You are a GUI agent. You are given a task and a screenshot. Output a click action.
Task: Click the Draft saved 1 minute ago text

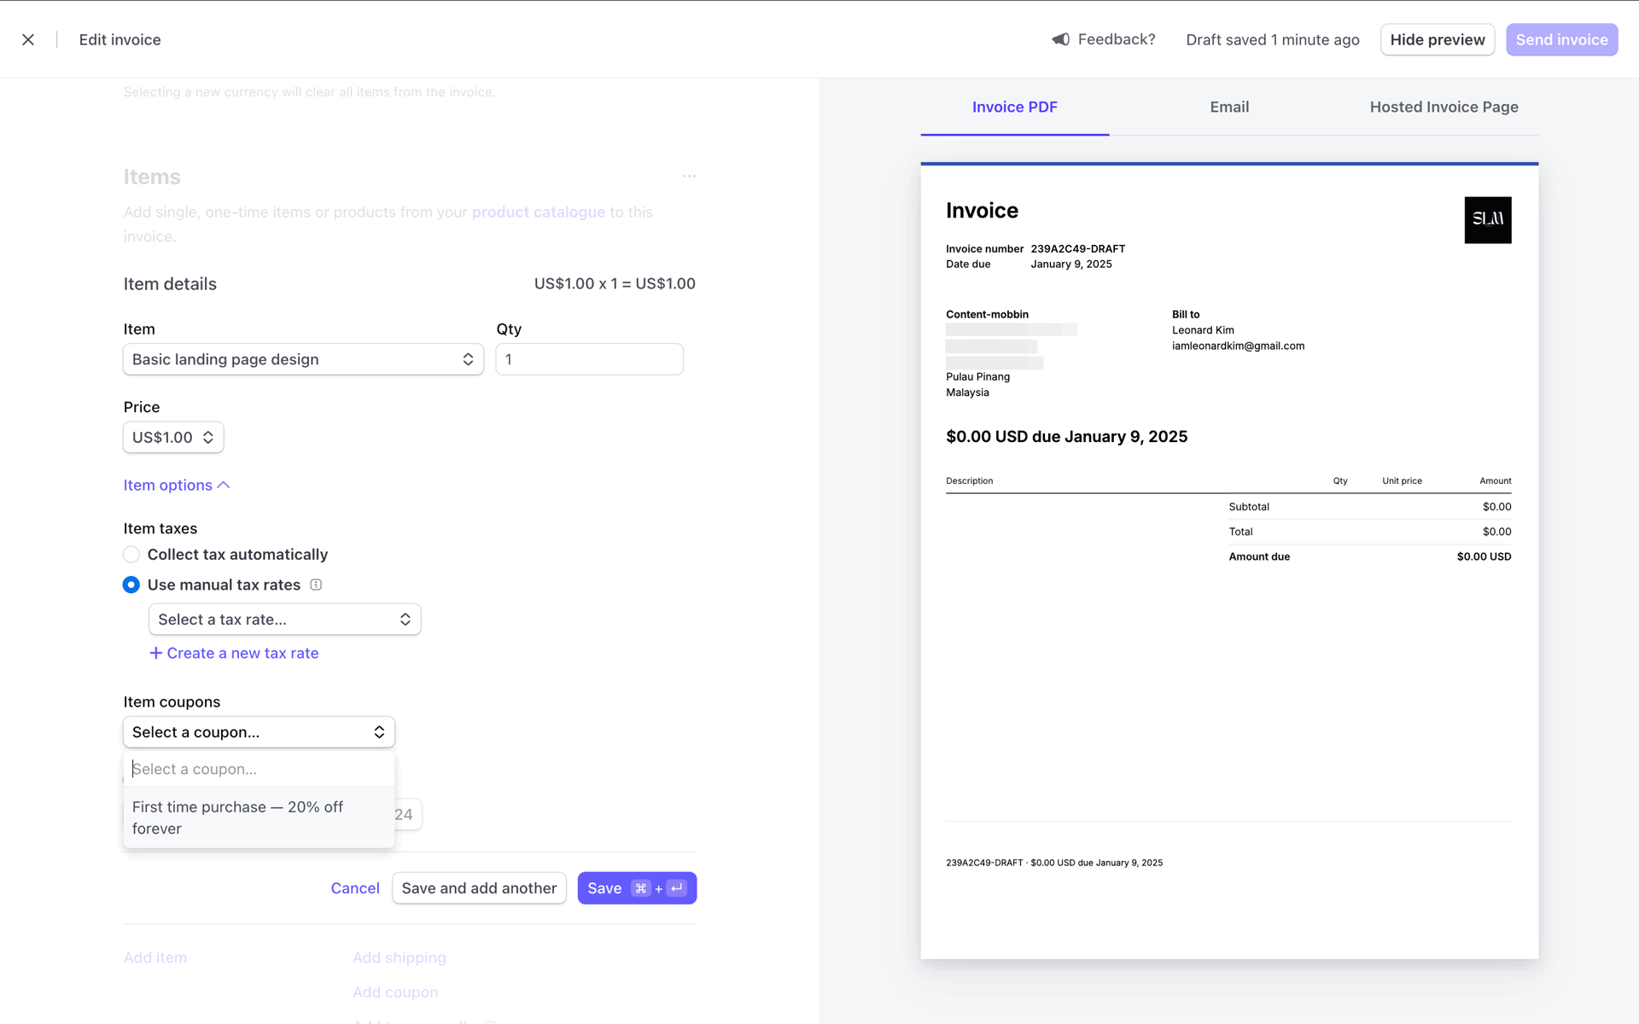pos(1273,40)
